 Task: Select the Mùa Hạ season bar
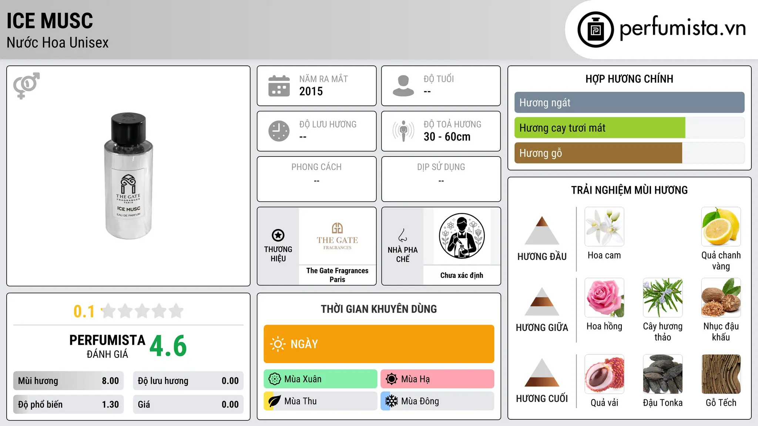click(437, 379)
